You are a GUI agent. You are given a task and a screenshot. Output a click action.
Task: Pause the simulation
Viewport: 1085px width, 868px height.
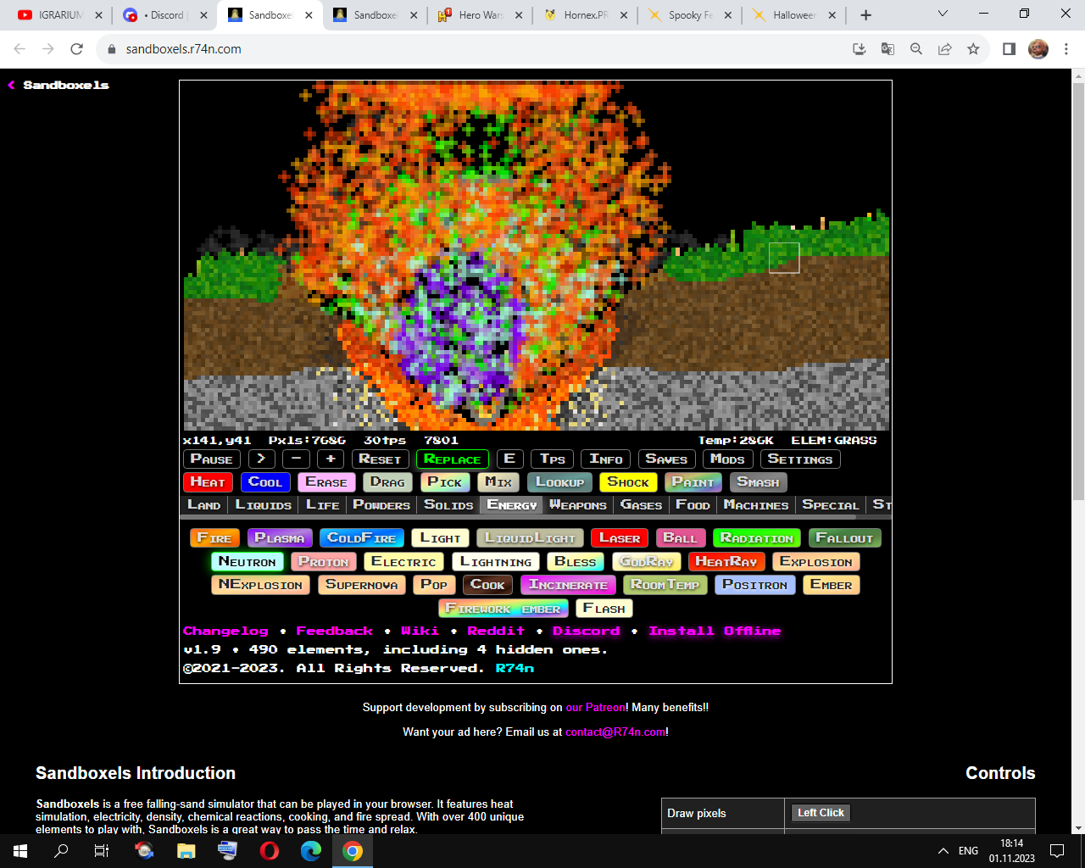[211, 459]
